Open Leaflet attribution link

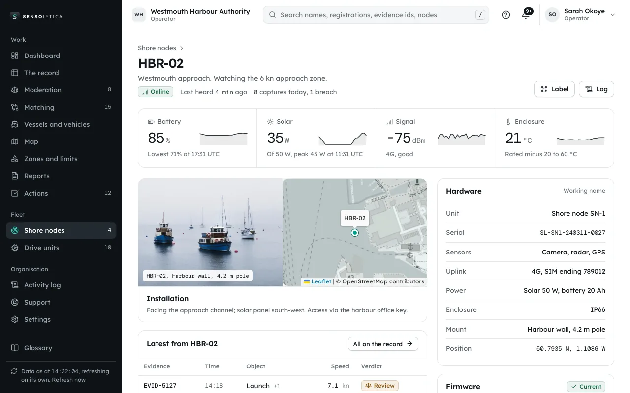[x=317, y=281]
